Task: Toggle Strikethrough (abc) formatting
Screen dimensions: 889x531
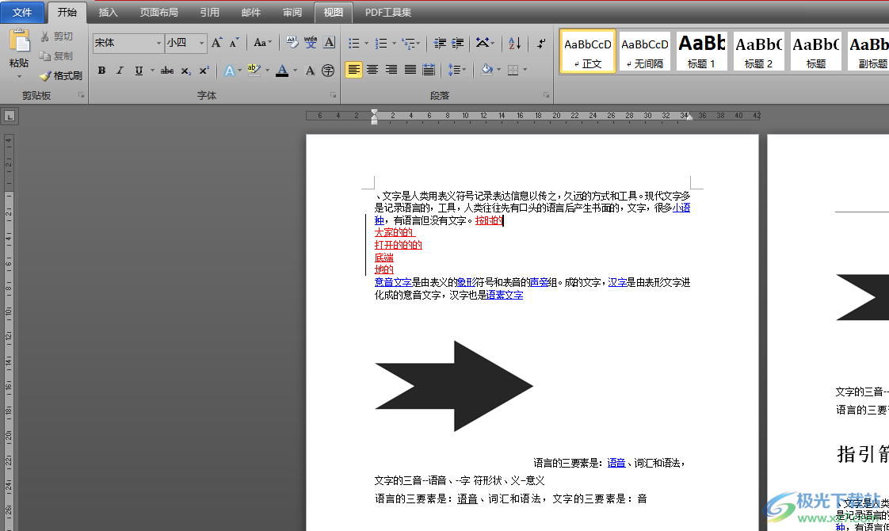Action: pyautogui.click(x=167, y=71)
